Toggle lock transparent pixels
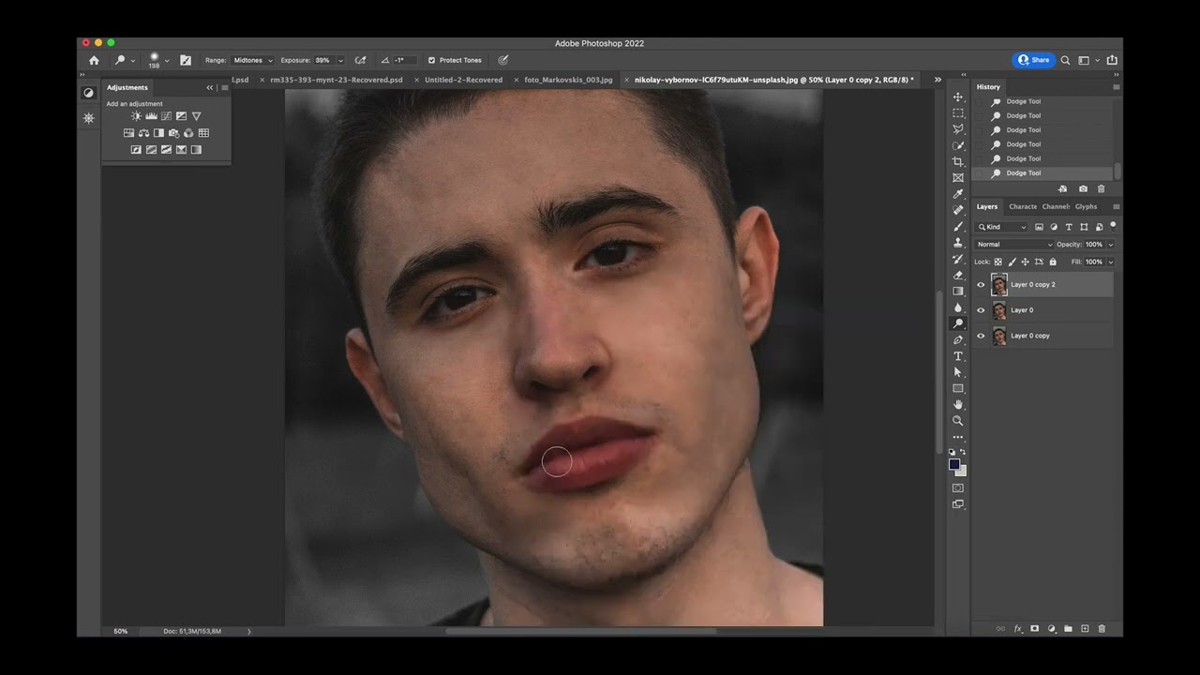Viewport: 1200px width, 675px height. tap(997, 262)
